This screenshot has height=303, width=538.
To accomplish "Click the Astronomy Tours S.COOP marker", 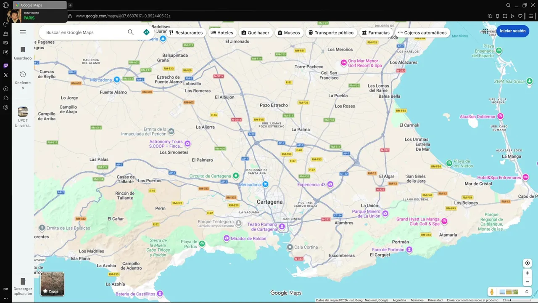I will 188,144.
